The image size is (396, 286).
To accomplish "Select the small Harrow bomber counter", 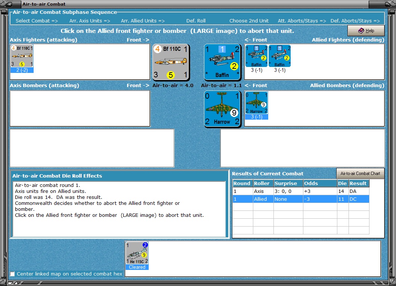I will pos(257,105).
